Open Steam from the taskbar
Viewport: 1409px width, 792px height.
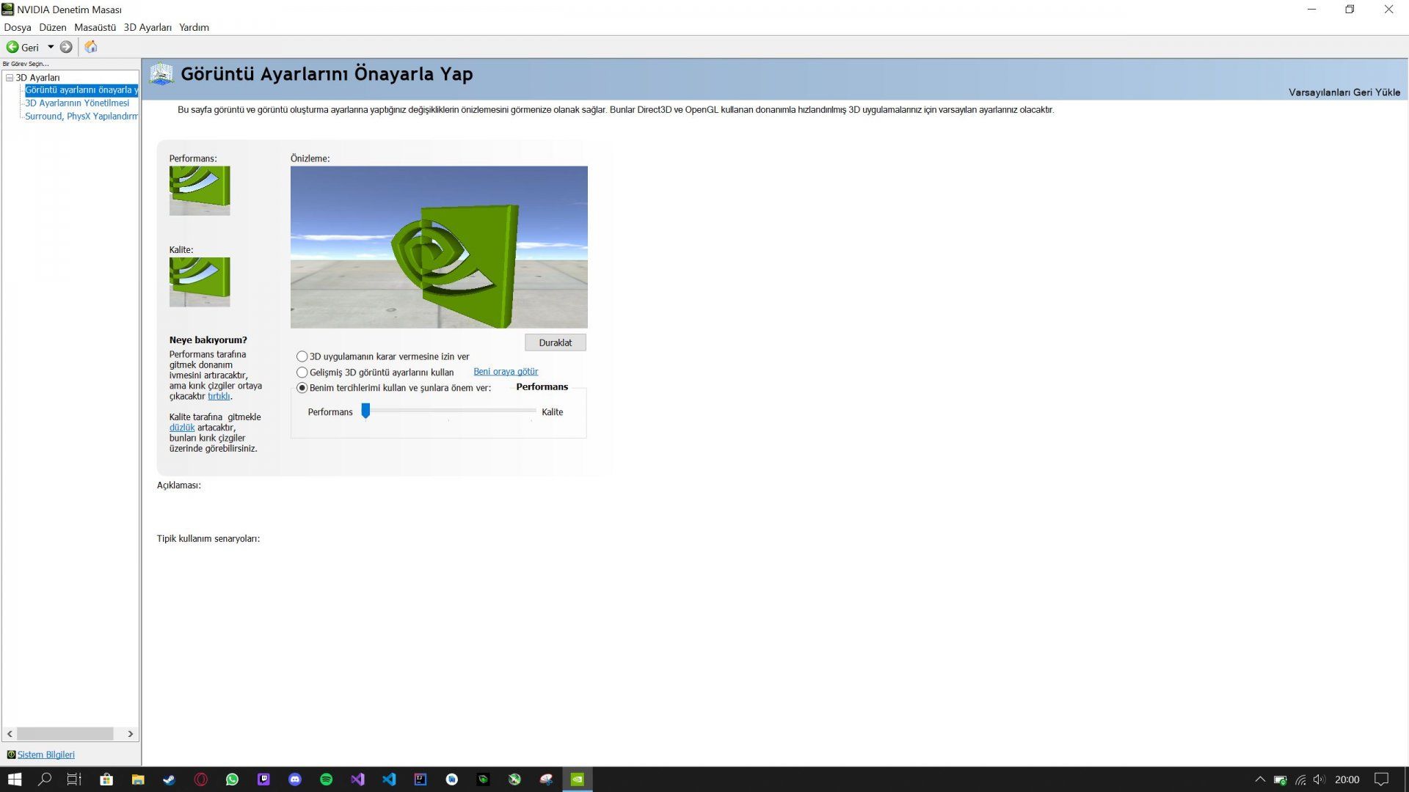coord(169,780)
